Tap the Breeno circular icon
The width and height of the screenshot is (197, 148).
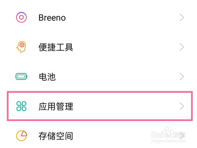21,17
